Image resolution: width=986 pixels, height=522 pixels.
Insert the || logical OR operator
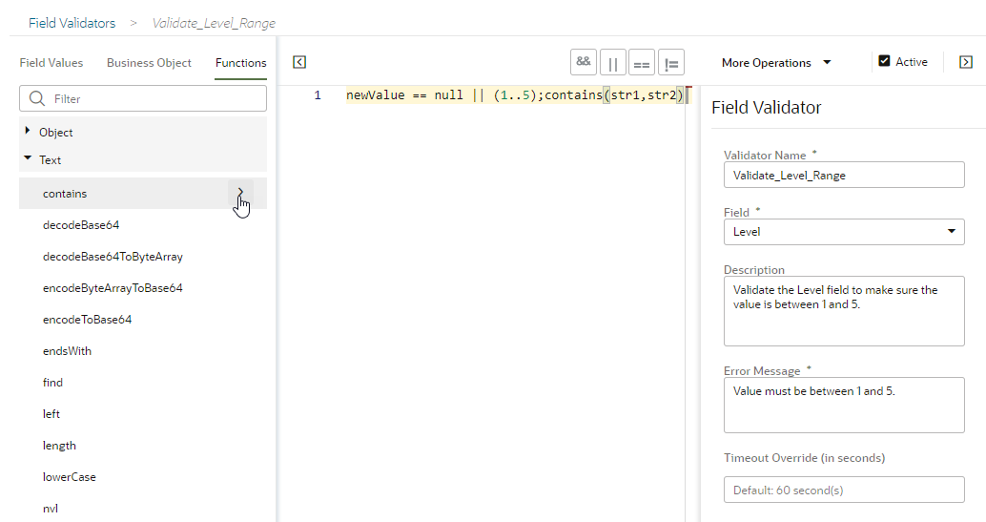coord(612,62)
